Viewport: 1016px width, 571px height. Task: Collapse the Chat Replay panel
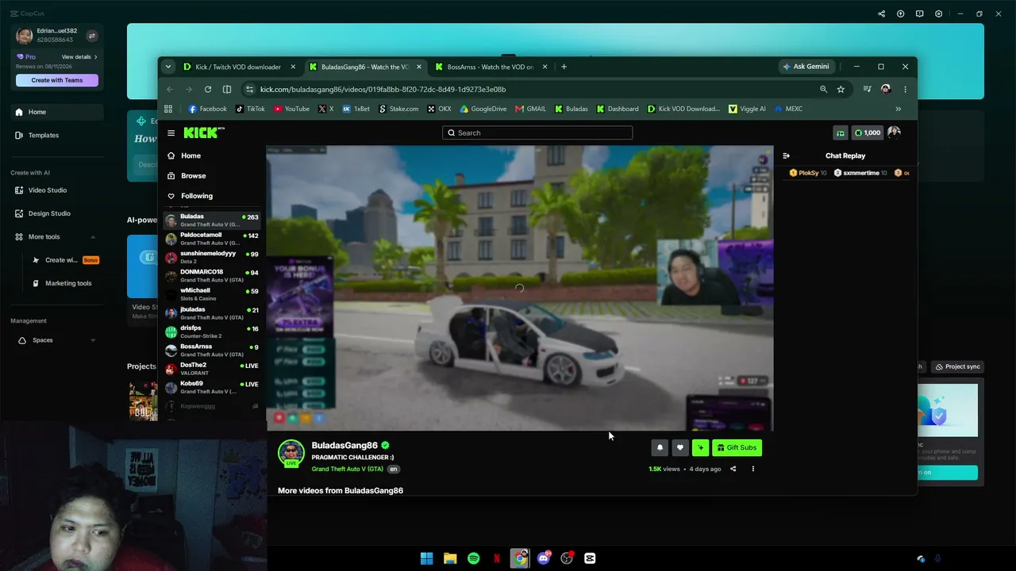(x=786, y=155)
